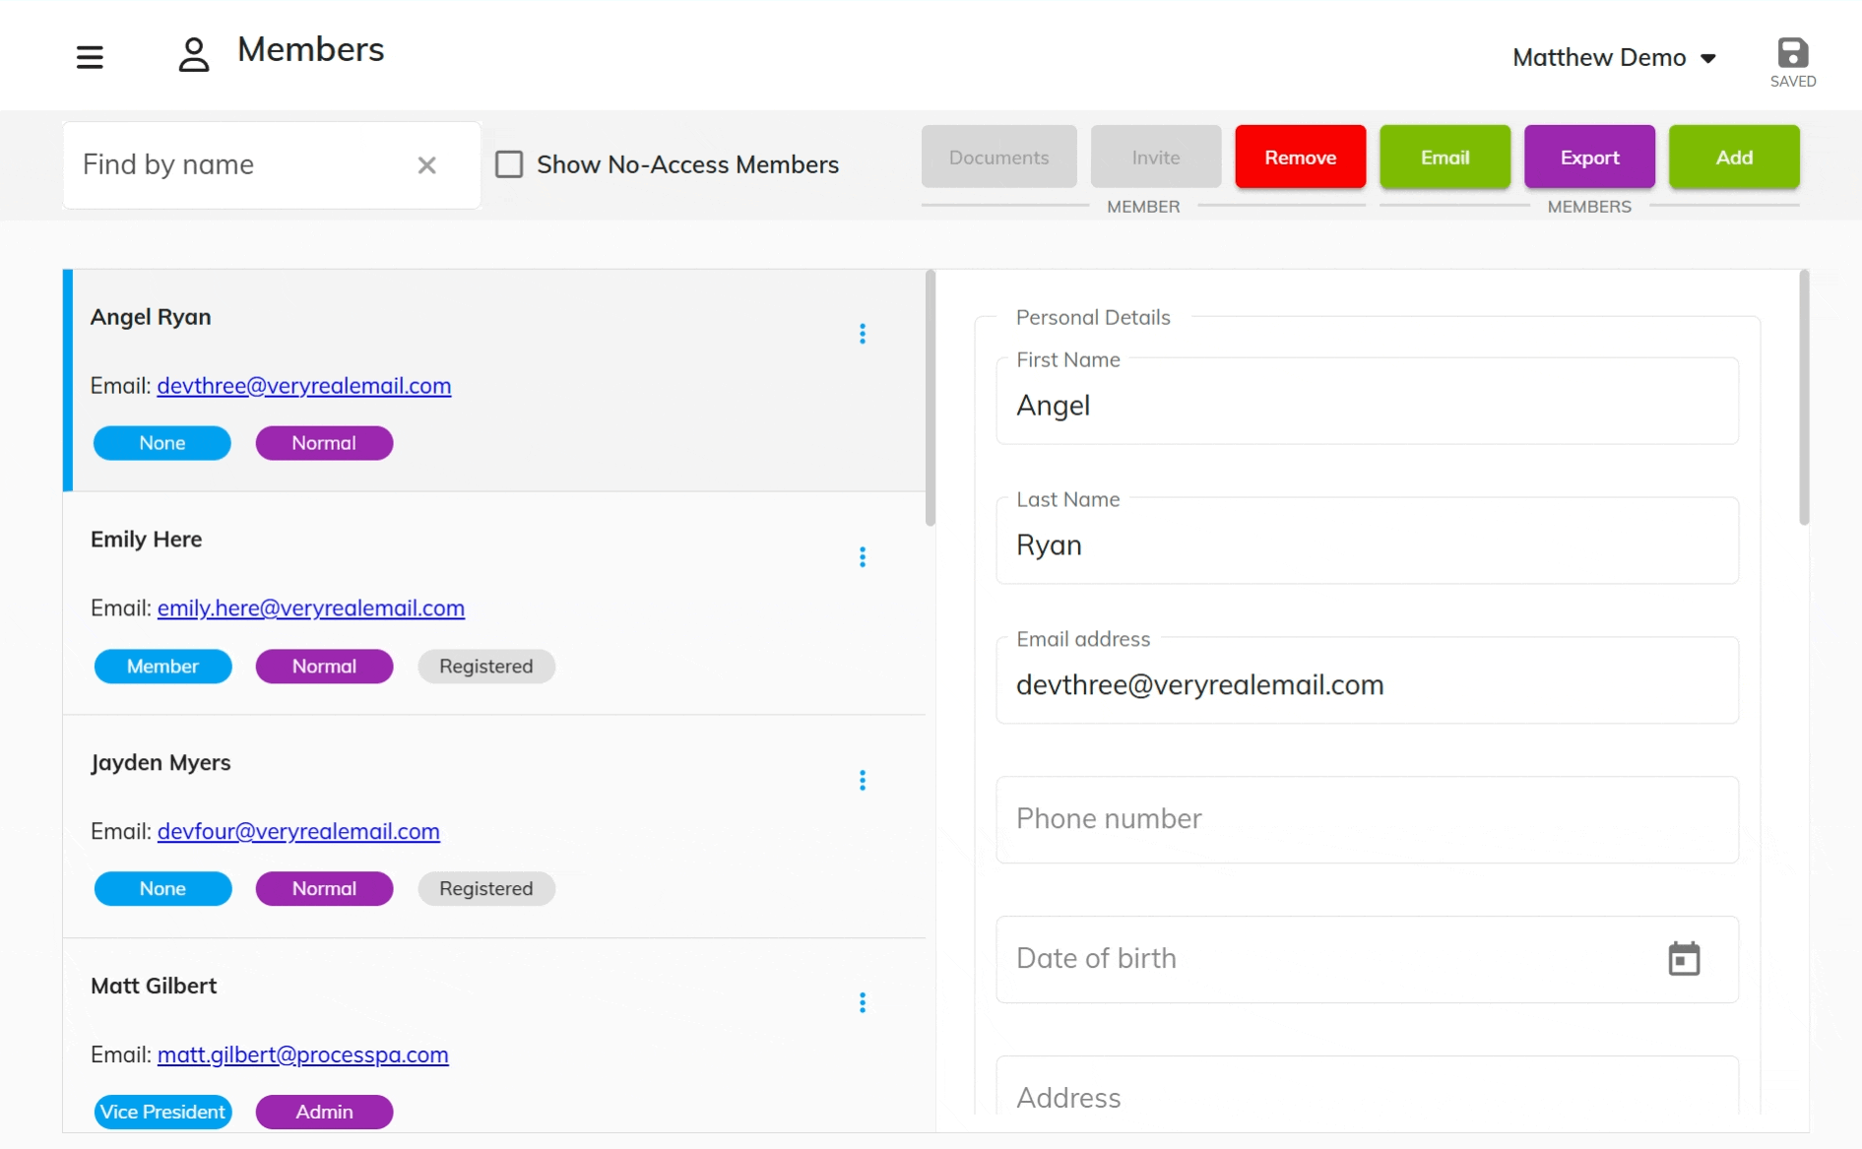Click the purple Export button
1862x1149 pixels.
[x=1589, y=158]
